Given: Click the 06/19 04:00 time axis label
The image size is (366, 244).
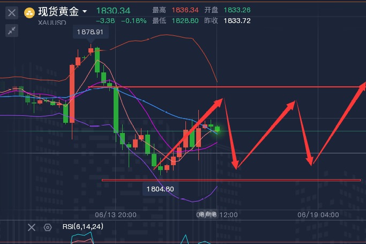Looking at the screenshot, I should pos(318,215).
